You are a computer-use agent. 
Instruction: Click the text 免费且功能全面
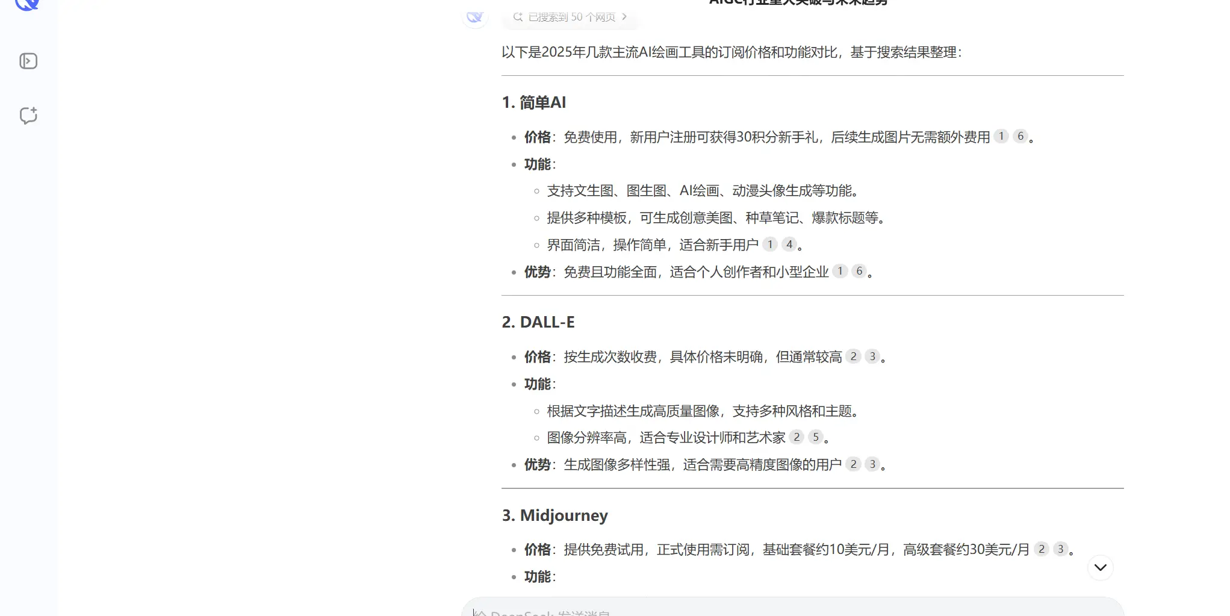coord(610,272)
